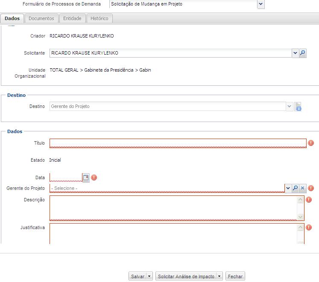This screenshot has height=282, width=319.
Task: Click the info icon next to Destino
Action: (298, 107)
